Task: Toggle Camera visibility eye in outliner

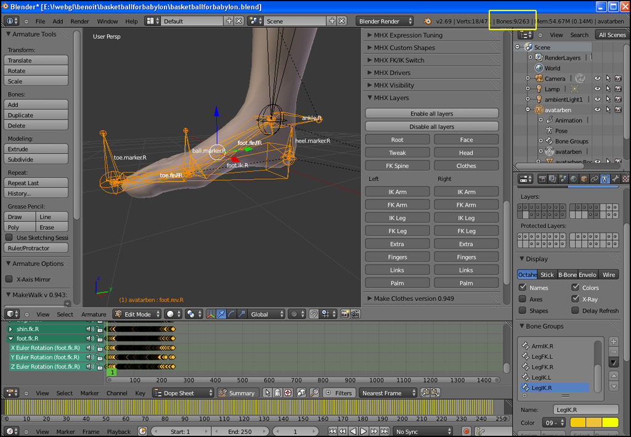Action: pyautogui.click(x=598, y=78)
